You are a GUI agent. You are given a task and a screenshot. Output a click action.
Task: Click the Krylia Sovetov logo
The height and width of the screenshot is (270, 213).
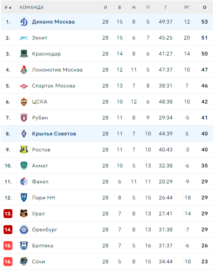click(x=24, y=134)
